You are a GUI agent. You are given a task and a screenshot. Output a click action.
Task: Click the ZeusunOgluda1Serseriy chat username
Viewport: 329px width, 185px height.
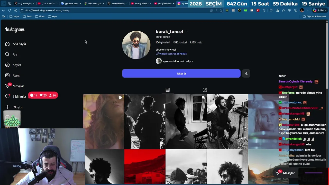click(x=296, y=81)
